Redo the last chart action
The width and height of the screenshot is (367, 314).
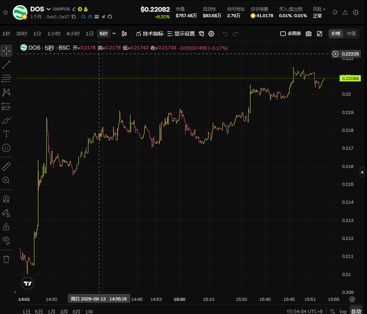coord(235,33)
